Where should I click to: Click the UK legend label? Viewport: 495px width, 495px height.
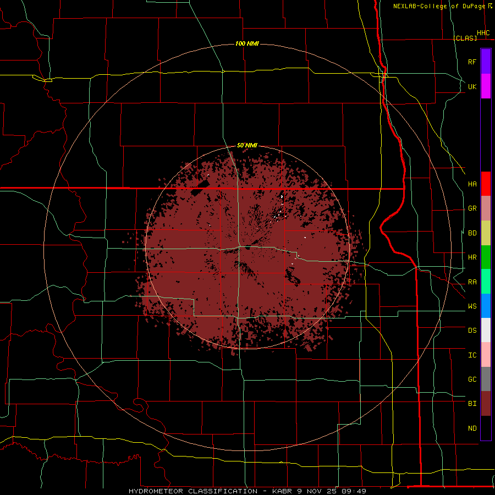(x=472, y=86)
